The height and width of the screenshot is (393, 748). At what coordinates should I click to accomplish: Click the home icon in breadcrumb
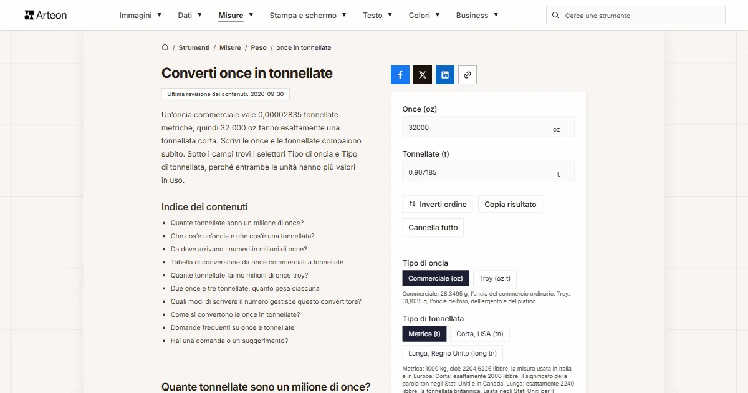[165, 47]
